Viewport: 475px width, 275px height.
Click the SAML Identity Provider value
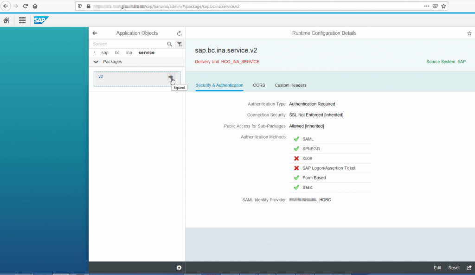pyautogui.click(x=310, y=200)
